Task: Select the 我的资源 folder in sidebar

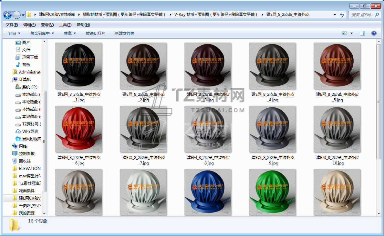Action: point(24,213)
